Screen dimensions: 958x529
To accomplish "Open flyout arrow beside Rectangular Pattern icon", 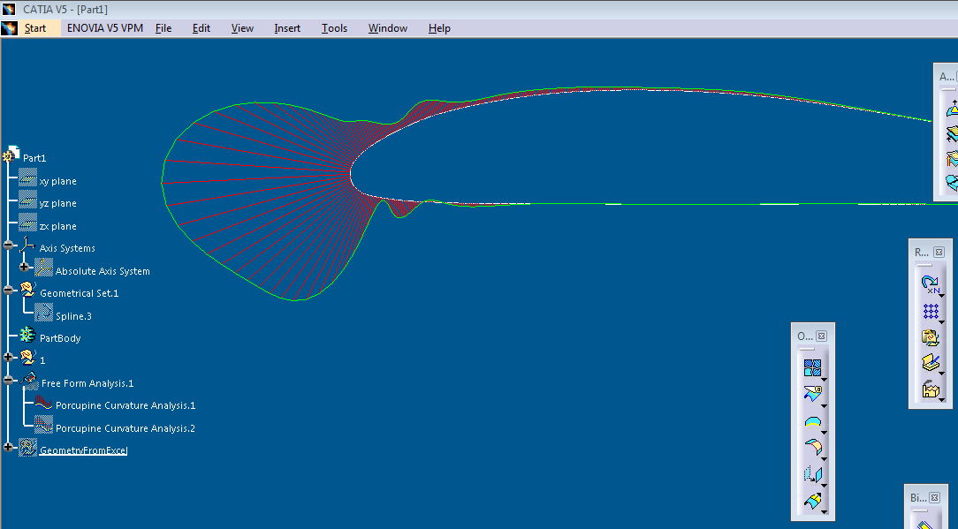I will click(x=942, y=321).
